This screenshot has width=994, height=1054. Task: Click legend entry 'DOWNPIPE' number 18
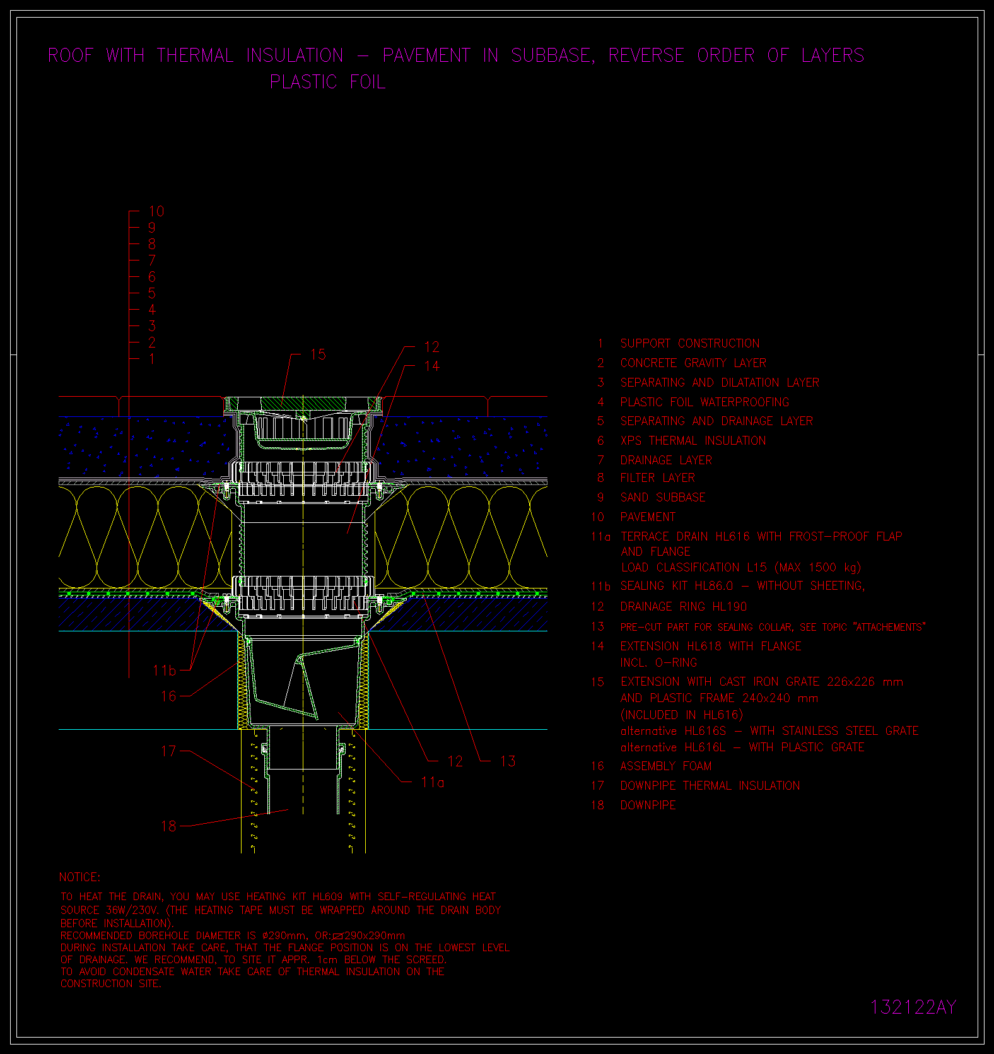point(648,805)
